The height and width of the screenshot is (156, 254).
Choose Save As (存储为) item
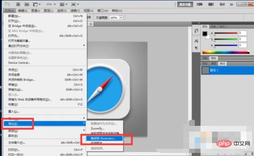point(45,90)
